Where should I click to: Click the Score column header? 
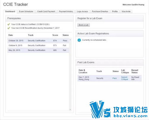[x=55, y=35]
